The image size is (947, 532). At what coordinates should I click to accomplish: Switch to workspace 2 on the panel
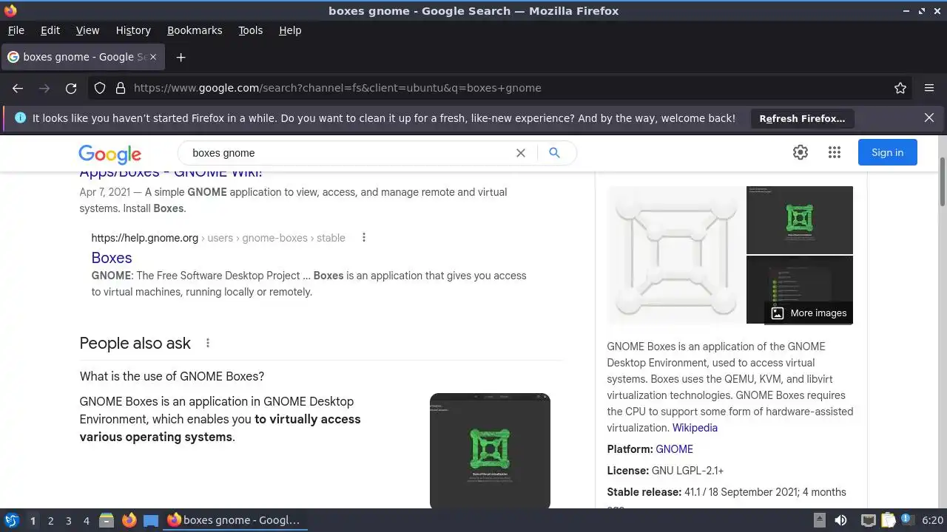(x=50, y=521)
